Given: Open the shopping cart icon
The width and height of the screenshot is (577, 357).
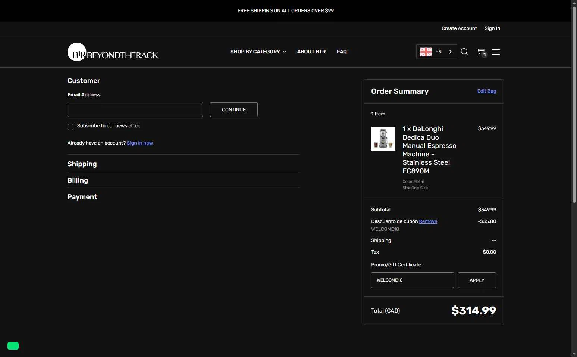Looking at the screenshot, I should click(x=481, y=52).
